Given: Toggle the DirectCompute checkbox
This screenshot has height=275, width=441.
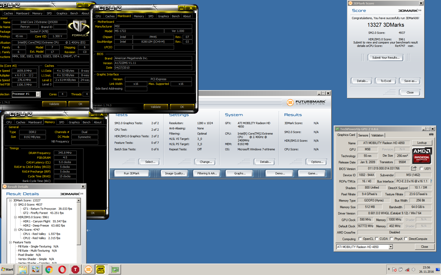Looking at the screenshot, I should [x=406, y=239].
